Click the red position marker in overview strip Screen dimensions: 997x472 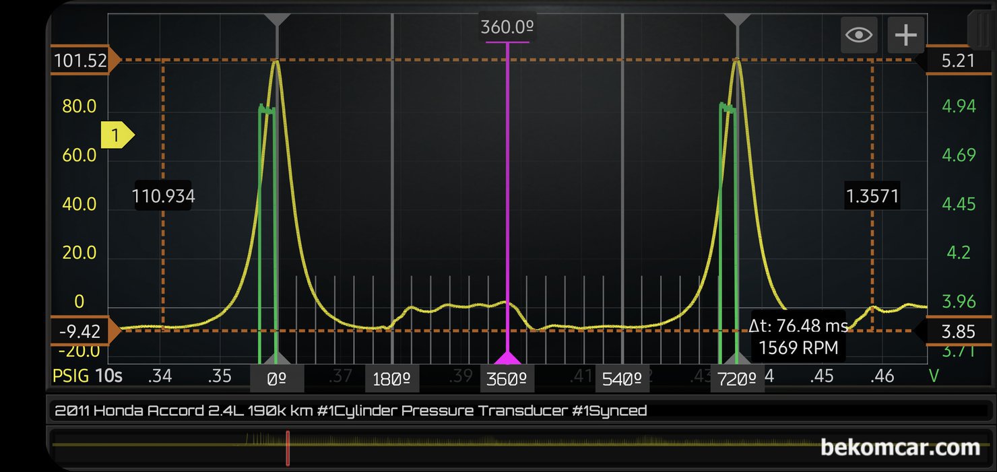(288, 448)
